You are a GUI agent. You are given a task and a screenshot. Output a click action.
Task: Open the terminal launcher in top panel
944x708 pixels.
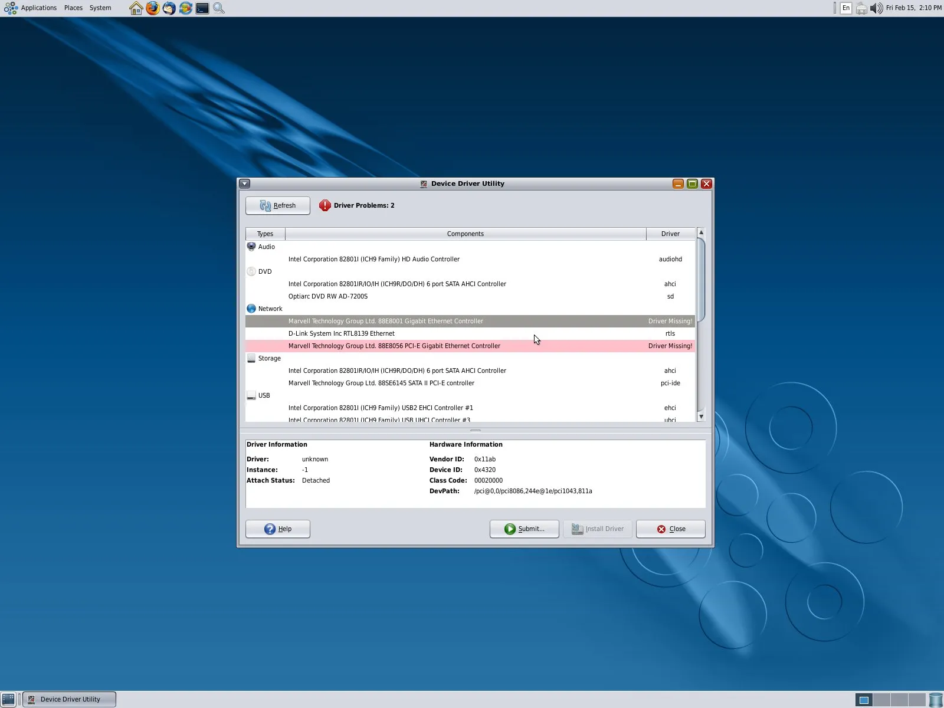[202, 8]
